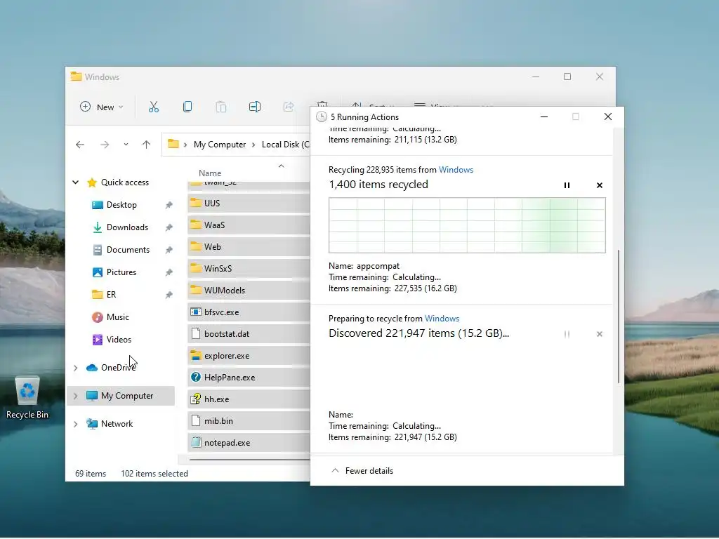Select the UUS folder
Screen dimensions: 719x539
249,203
